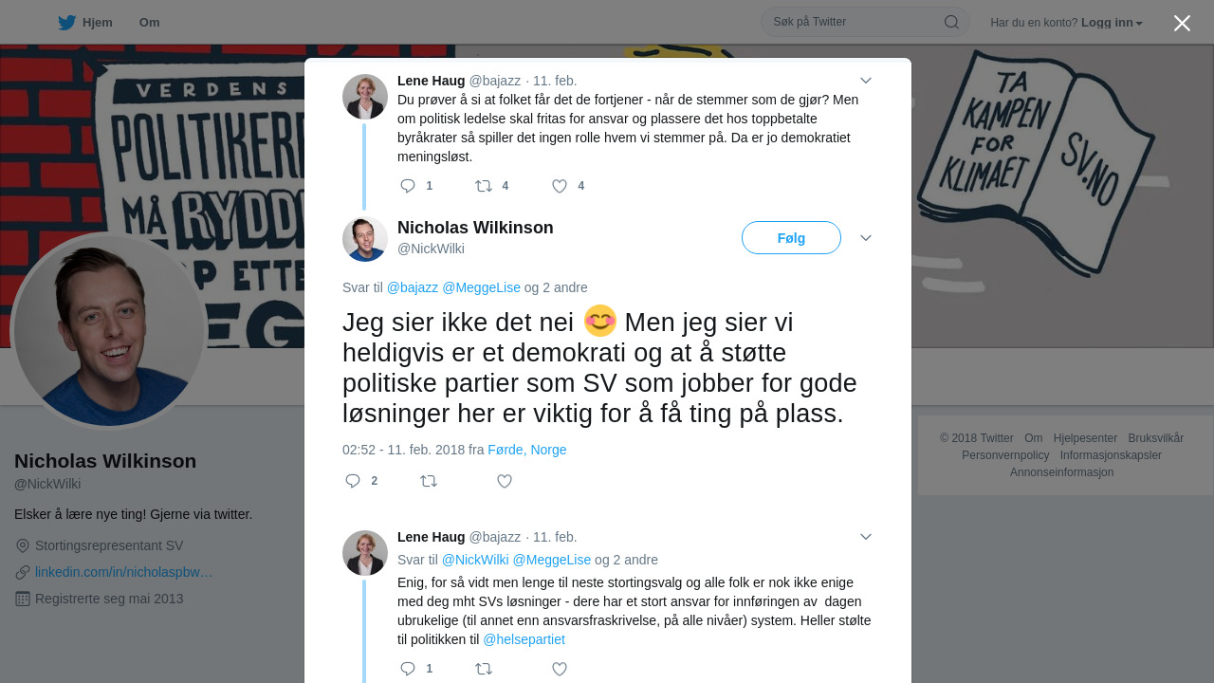Click the Twitter bird icon
Image resolution: width=1214 pixels, height=683 pixels.
pos(66,23)
